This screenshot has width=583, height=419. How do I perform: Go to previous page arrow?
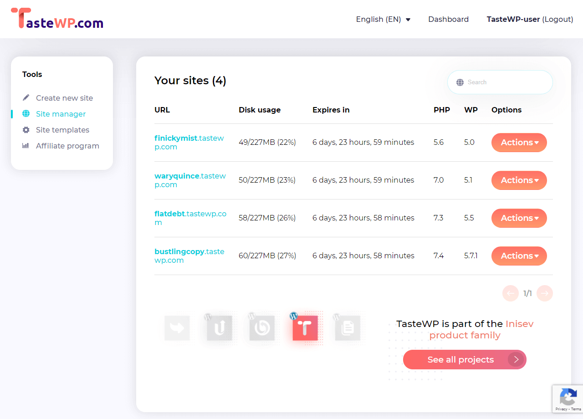[511, 293]
